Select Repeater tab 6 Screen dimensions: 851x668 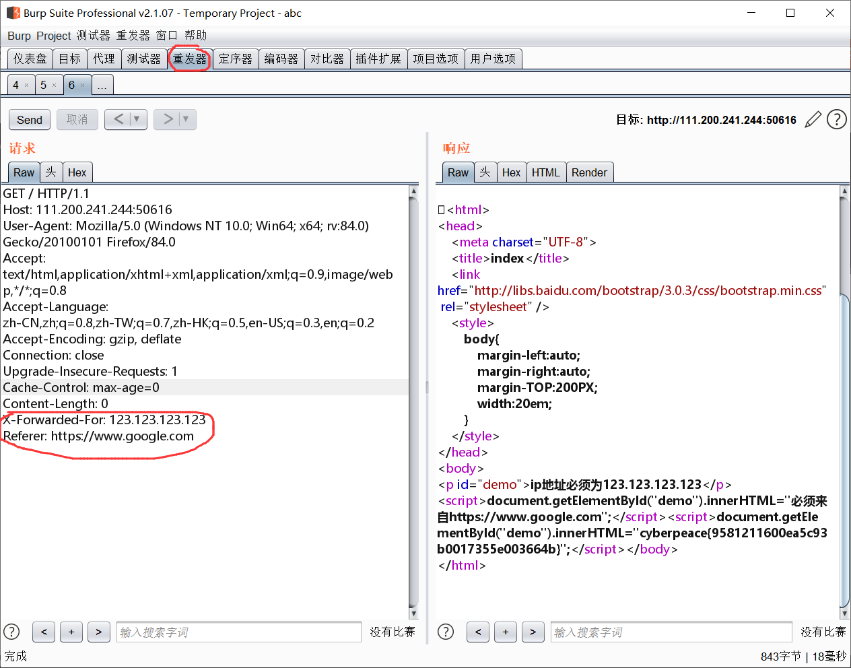(71, 86)
